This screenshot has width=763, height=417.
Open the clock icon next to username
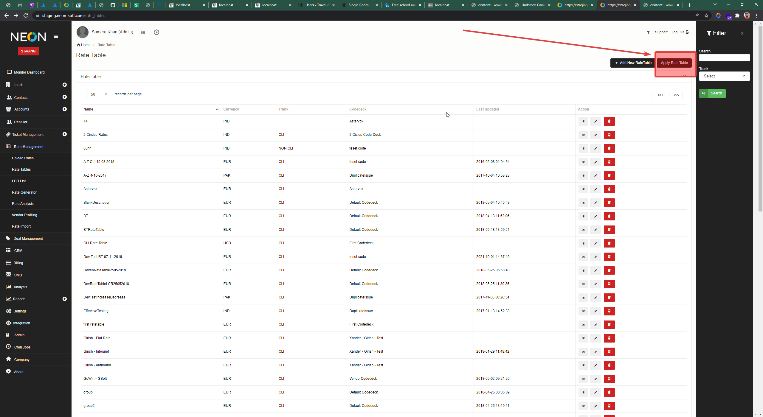[156, 32]
